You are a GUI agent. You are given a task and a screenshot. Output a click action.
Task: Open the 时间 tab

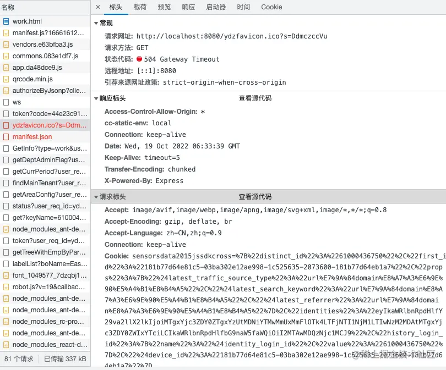[x=243, y=7]
